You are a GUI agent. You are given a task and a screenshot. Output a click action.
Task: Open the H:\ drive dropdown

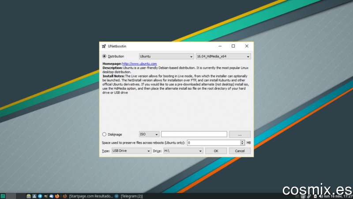[183, 151]
